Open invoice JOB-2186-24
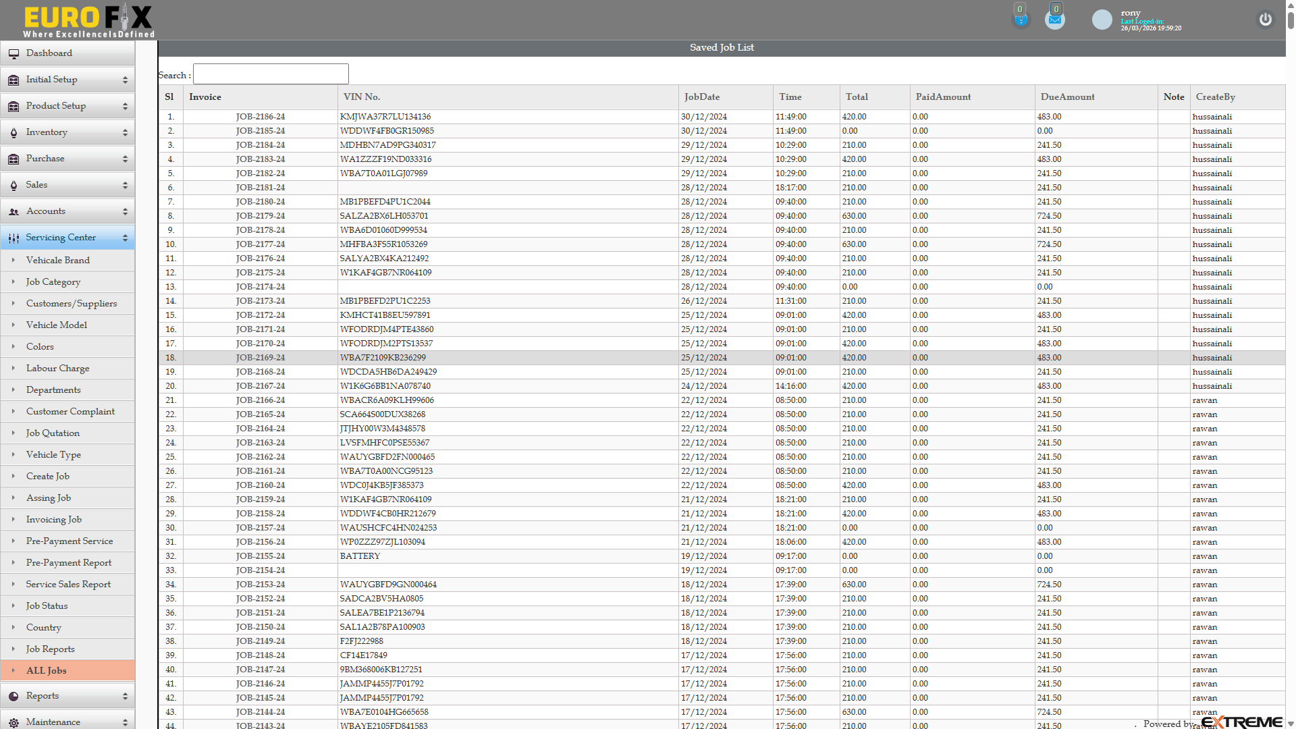 [261, 116]
